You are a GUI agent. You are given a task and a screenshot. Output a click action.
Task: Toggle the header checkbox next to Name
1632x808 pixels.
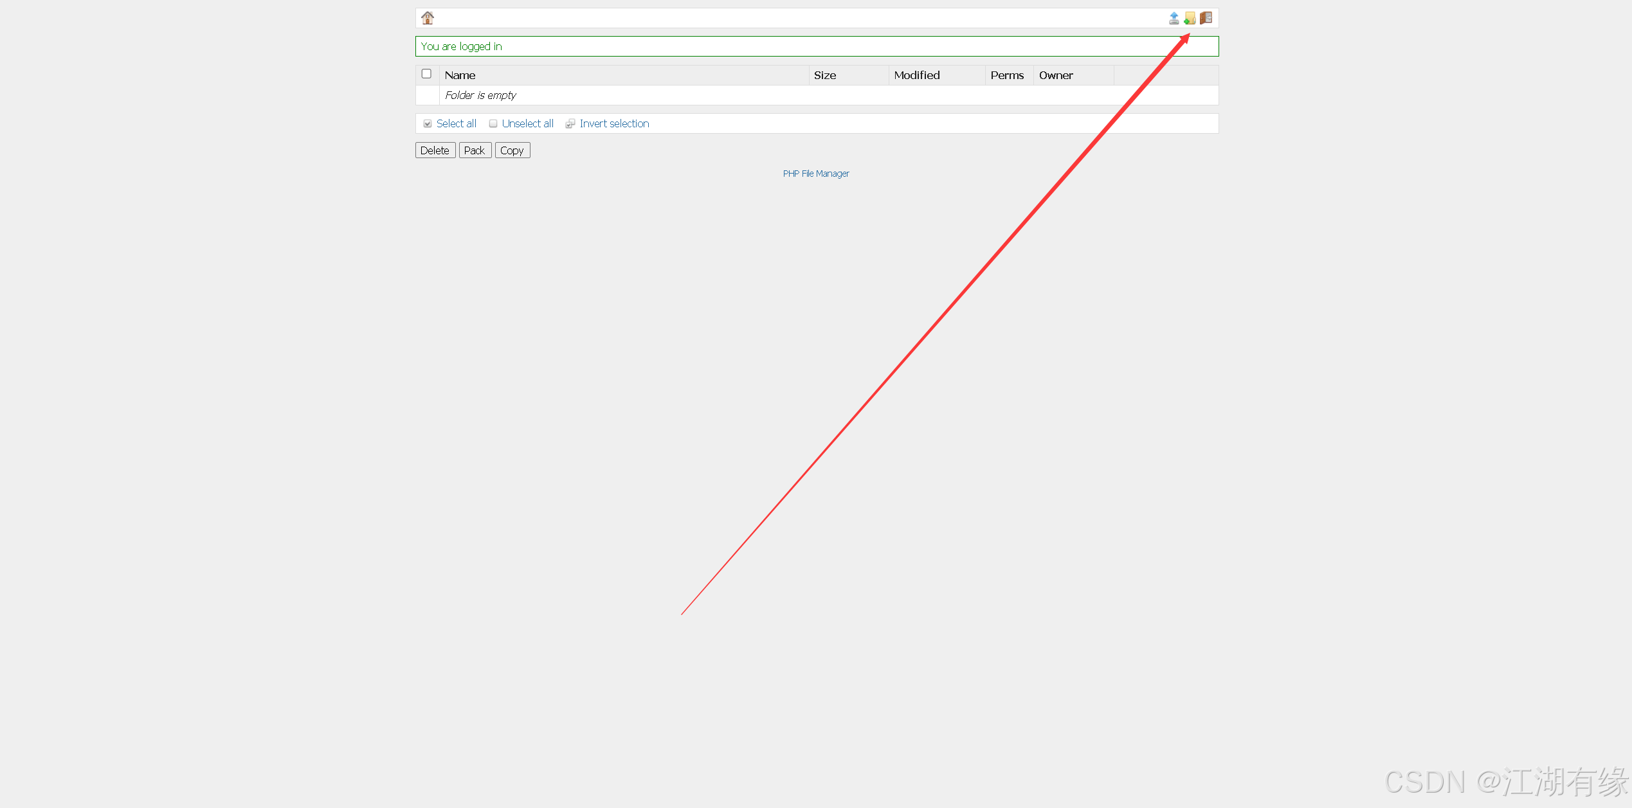click(426, 74)
